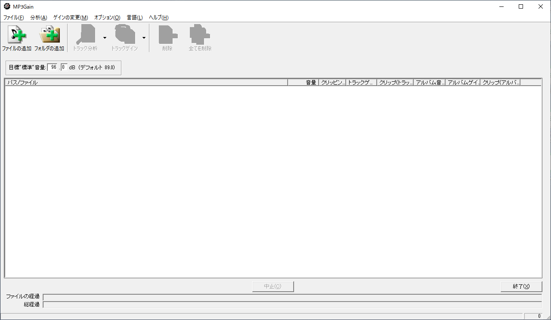Open the オプション(O) menu

click(107, 18)
